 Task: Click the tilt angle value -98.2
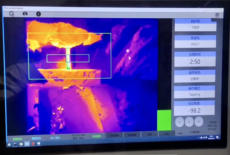click(x=194, y=111)
